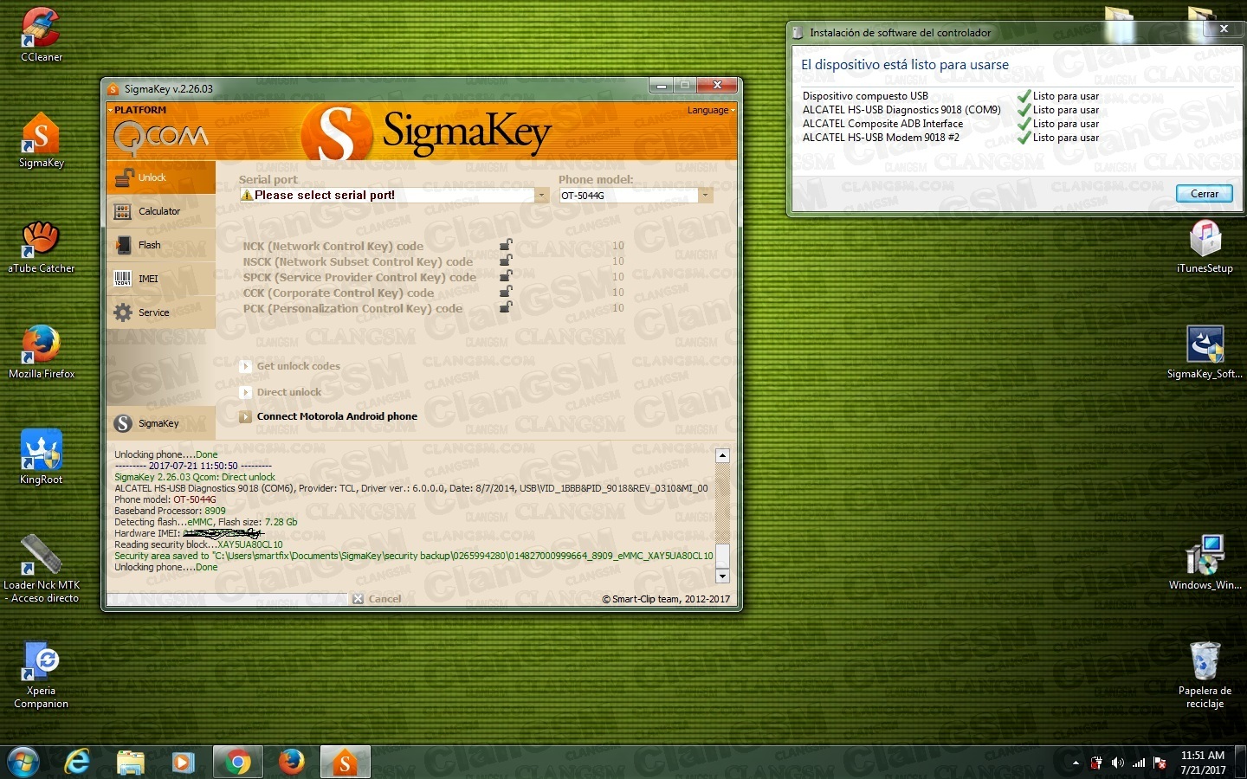The width and height of the screenshot is (1247, 779).
Task: Click NCK (Network Control Key) code label
Action: (x=333, y=246)
